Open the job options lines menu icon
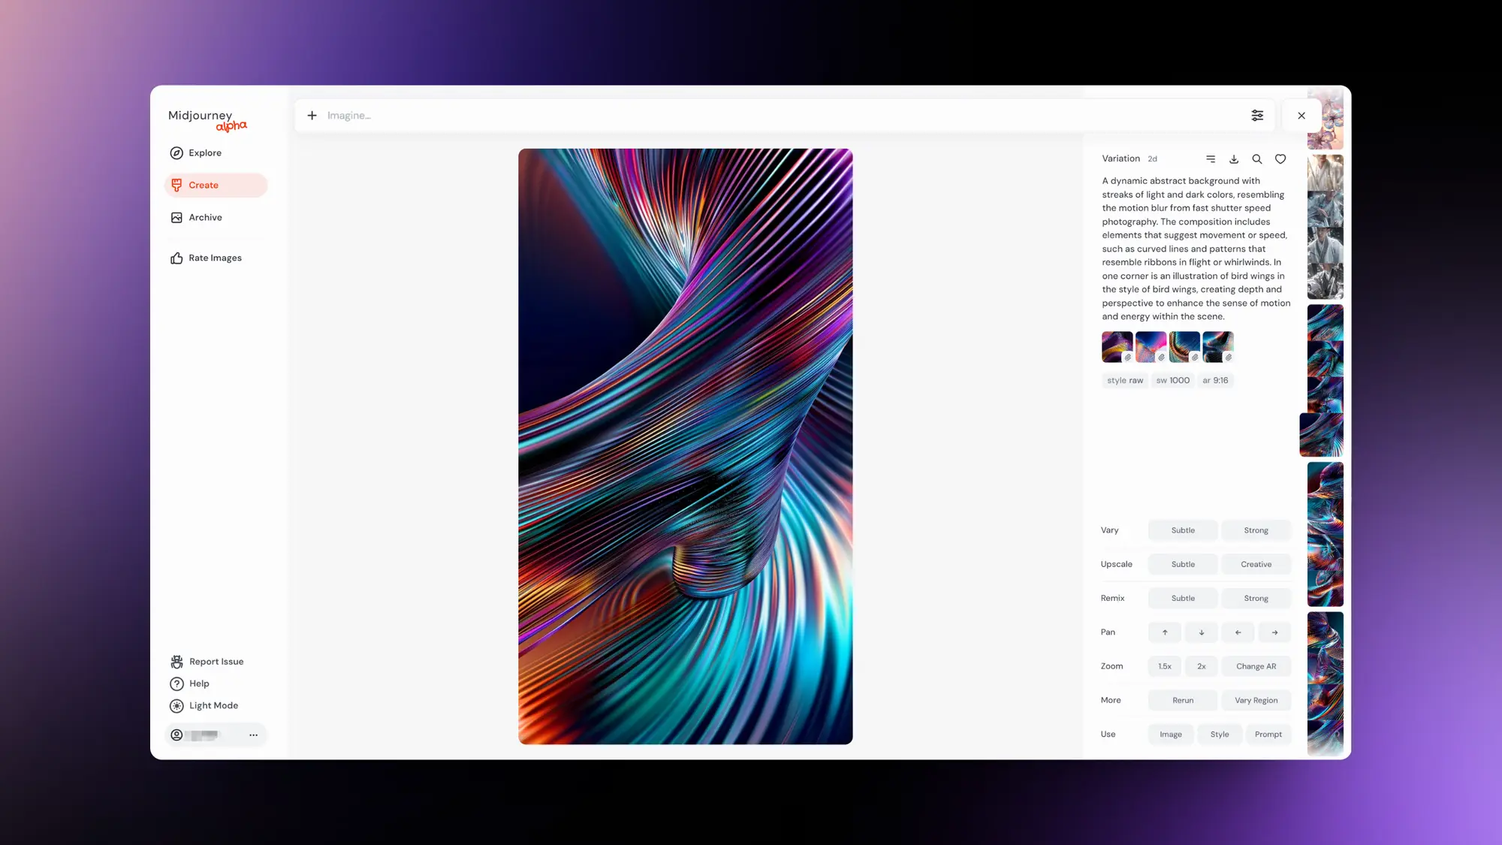This screenshot has width=1502, height=845. 1211,158
